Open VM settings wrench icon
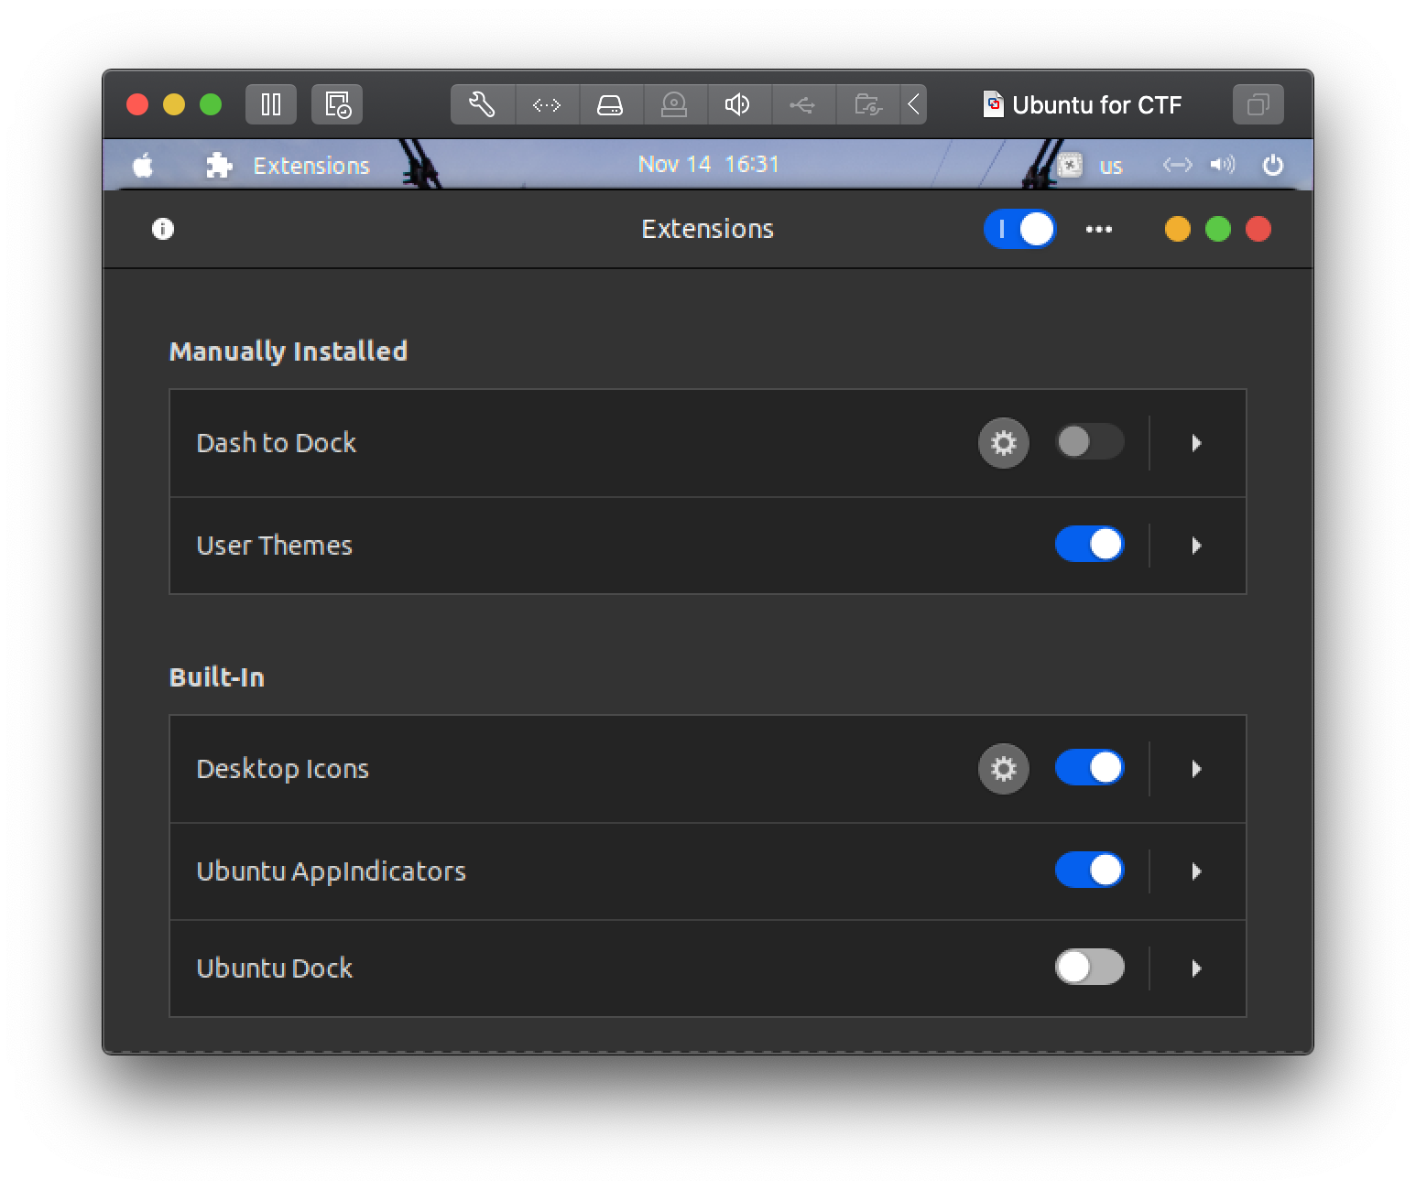This screenshot has width=1416, height=1190. [x=483, y=104]
